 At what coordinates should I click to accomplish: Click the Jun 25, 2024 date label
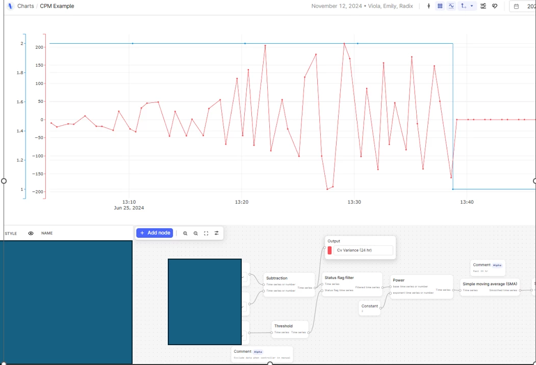point(129,208)
